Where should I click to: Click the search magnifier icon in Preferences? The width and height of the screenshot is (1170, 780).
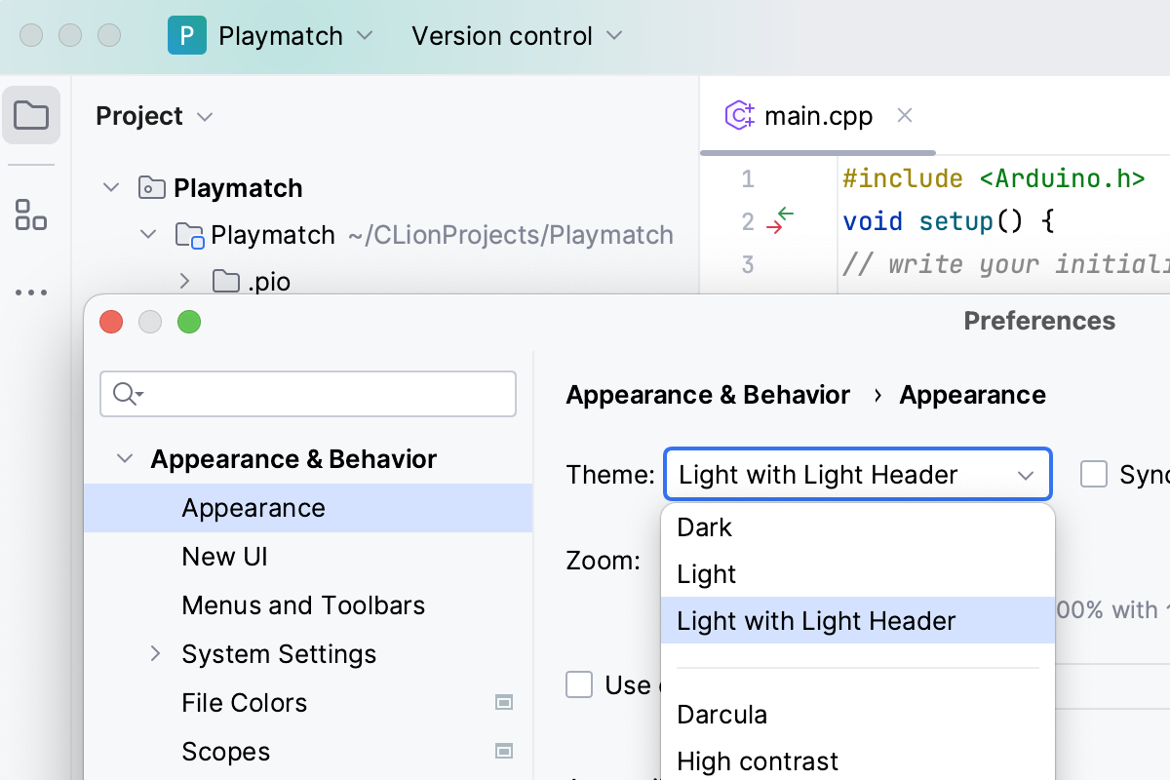(127, 394)
